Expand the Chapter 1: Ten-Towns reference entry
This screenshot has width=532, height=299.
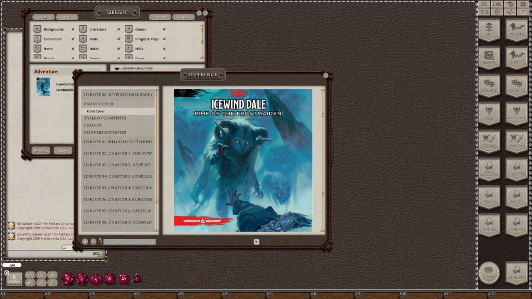(x=118, y=153)
